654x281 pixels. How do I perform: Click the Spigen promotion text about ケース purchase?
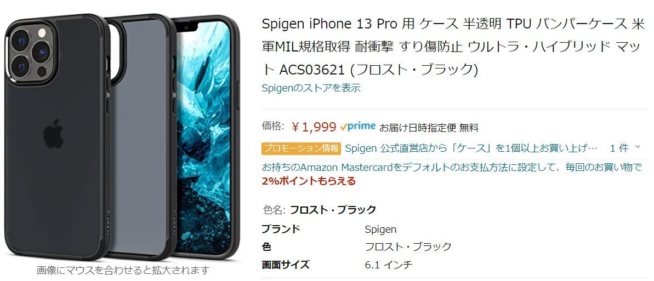(472, 148)
